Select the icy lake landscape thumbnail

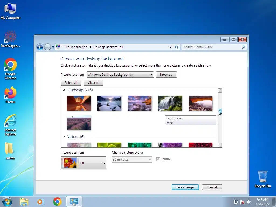tap(109, 103)
